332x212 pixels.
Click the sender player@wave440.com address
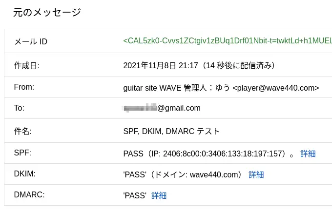(x=276, y=88)
